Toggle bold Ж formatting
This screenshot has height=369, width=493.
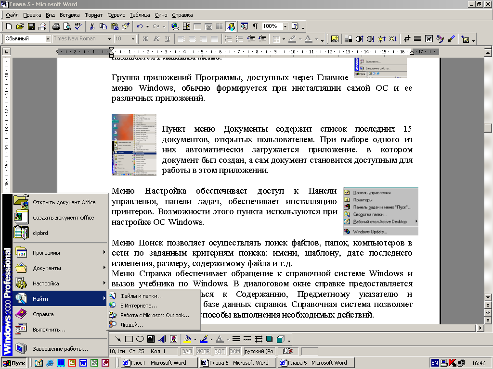coord(145,39)
